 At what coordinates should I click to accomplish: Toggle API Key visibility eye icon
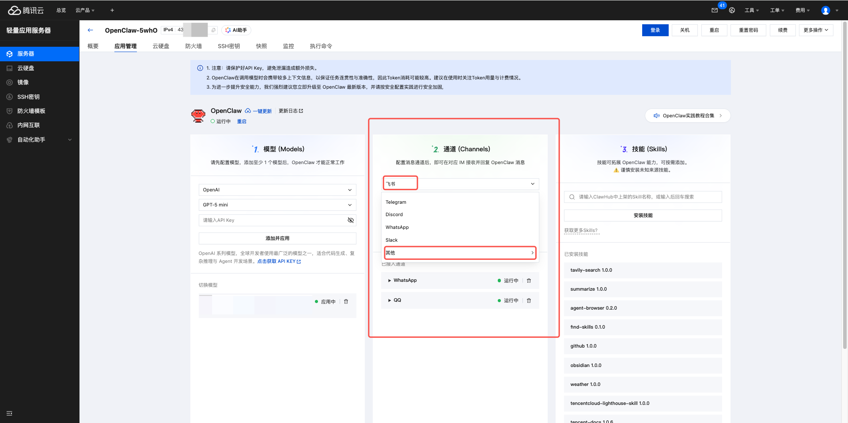click(351, 220)
